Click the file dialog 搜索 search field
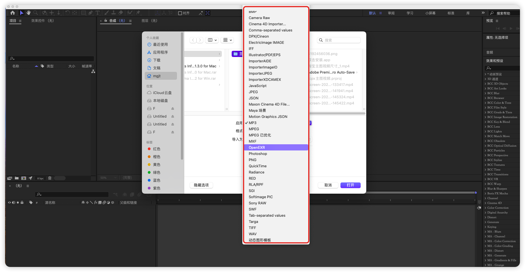 [x=339, y=40]
